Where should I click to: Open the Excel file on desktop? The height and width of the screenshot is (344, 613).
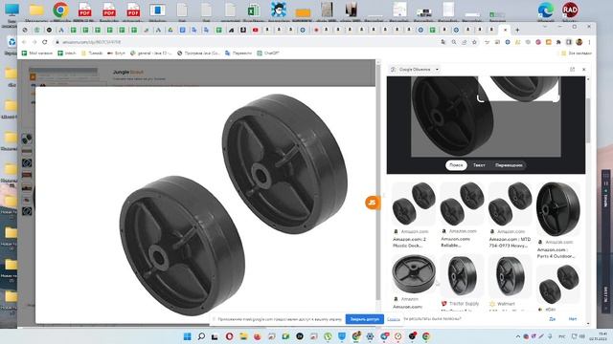pyautogui.click(x=254, y=11)
